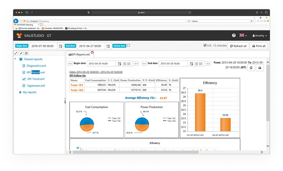Collapse the Shared reports tree
The height and width of the screenshot is (171, 283).
click(15, 59)
